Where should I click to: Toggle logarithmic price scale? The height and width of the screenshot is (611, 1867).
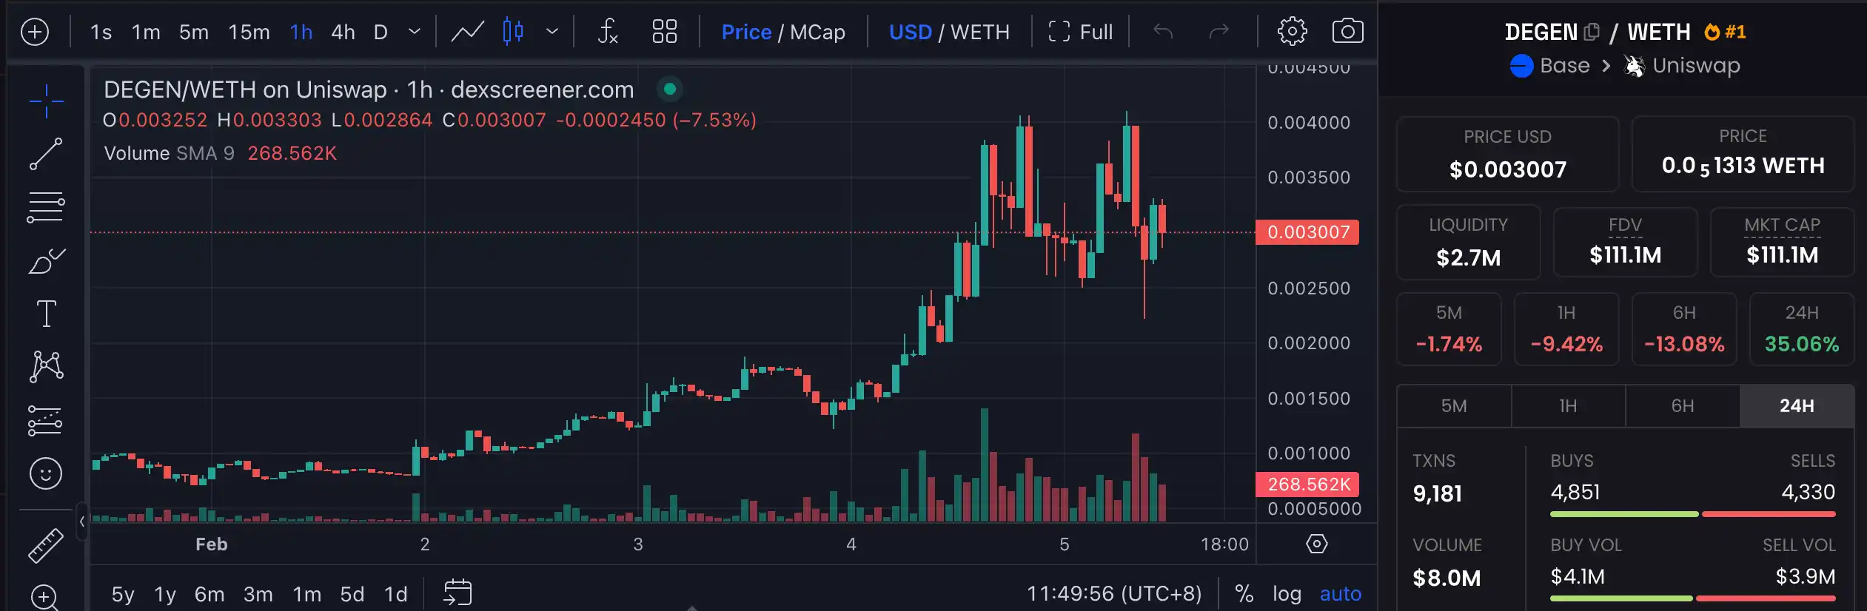(x=1287, y=593)
